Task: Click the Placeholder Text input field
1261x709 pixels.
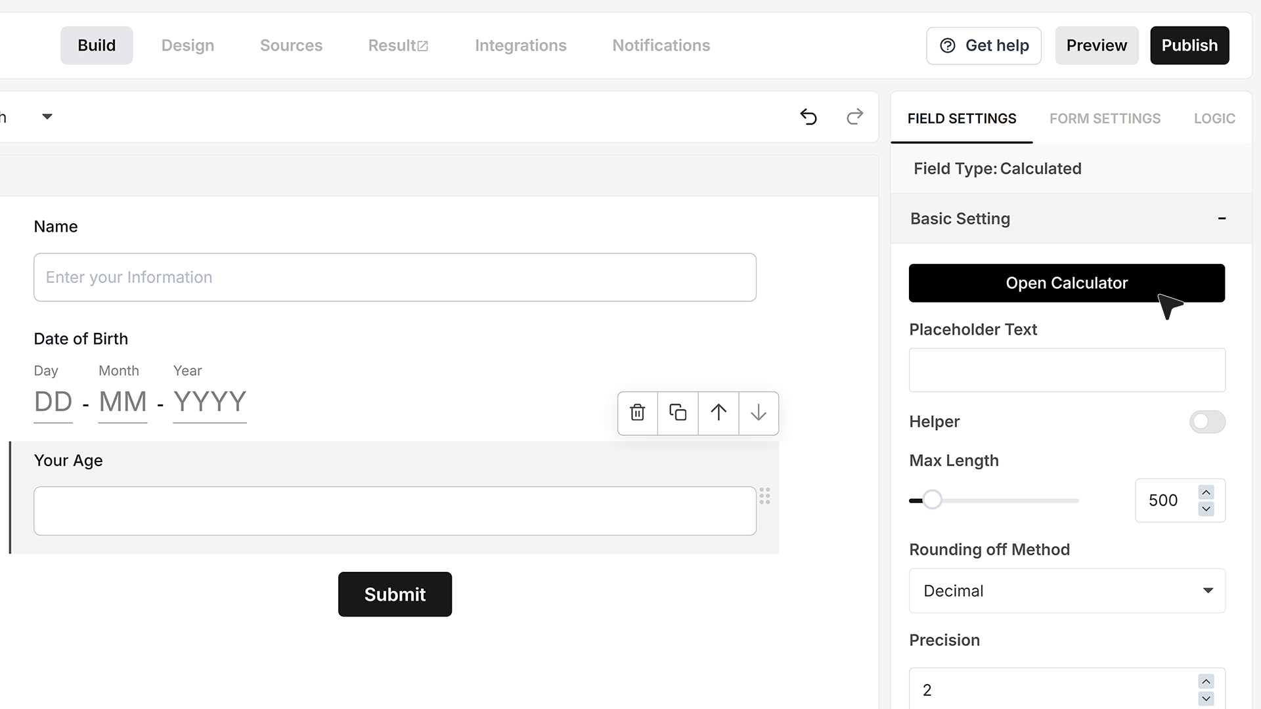Action: [1067, 370]
